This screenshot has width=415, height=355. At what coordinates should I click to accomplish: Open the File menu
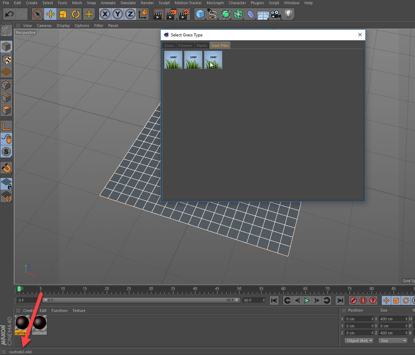tap(6, 3)
